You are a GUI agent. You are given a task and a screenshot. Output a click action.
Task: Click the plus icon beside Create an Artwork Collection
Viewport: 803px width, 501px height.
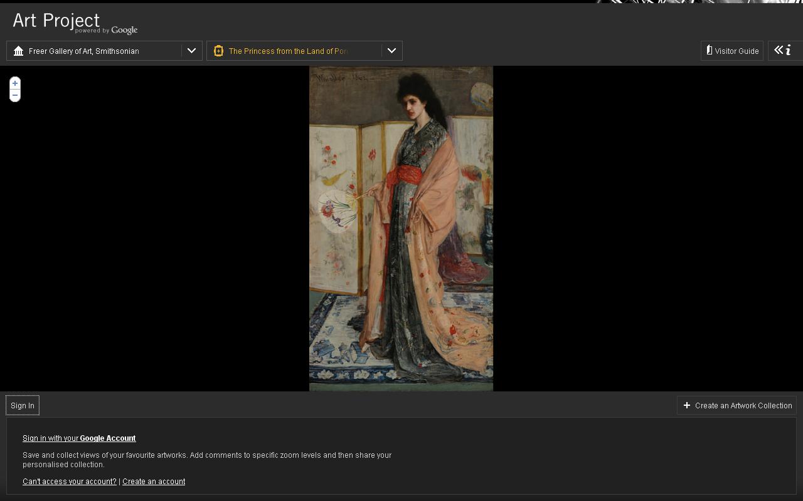click(x=687, y=405)
